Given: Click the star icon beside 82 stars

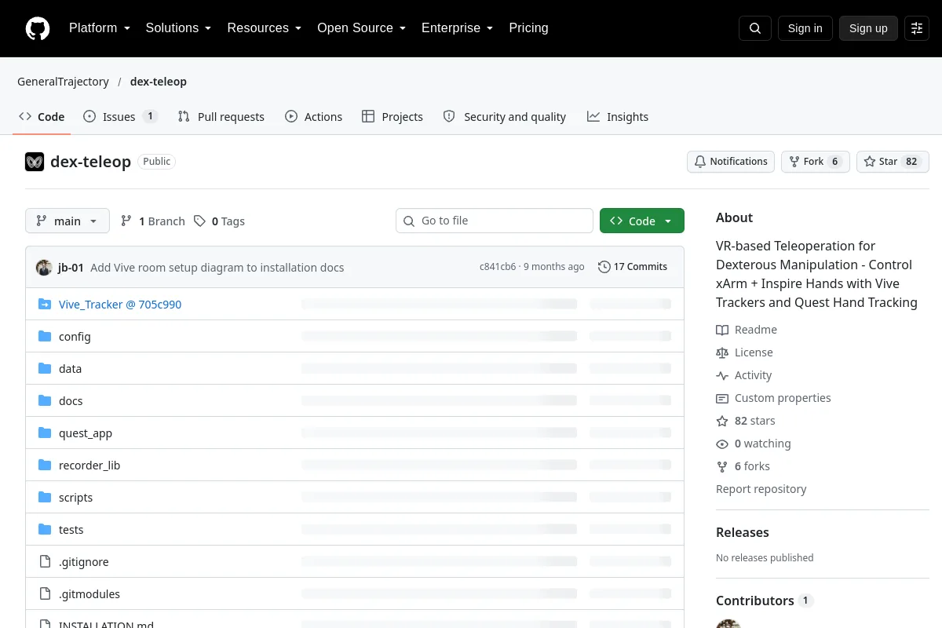Looking at the screenshot, I should [722, 421].
